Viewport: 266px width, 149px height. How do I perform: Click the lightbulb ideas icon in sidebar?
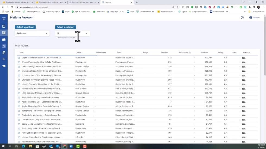point(4,19)
